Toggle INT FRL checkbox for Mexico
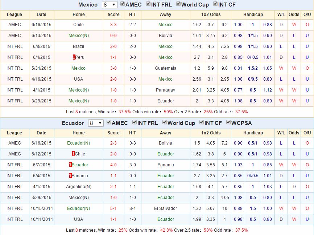This screenshot has height=235, width=314. (x=148, y=4)
